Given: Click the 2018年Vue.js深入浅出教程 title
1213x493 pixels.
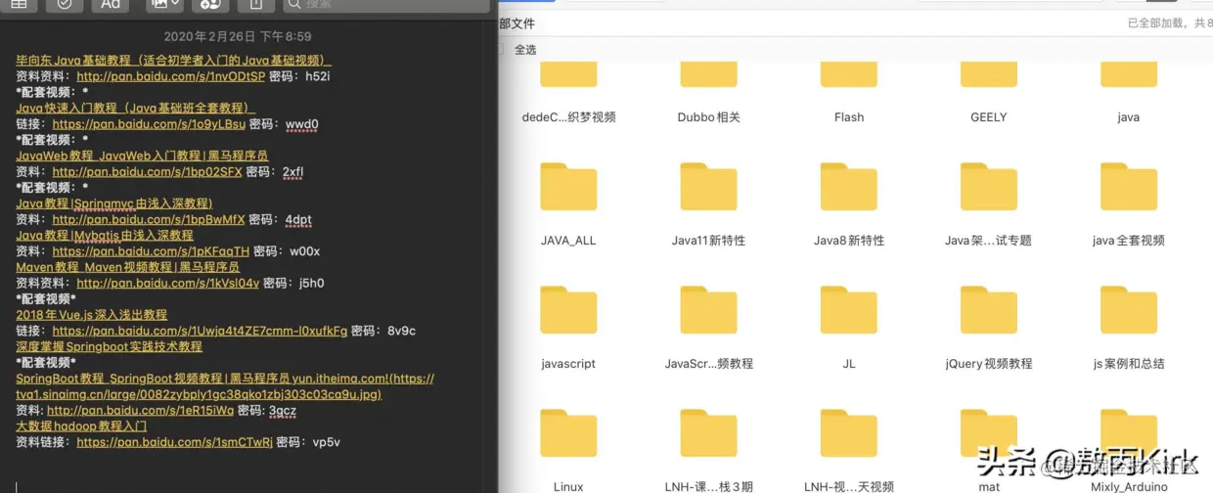Looking at the screenshot, I should pos(91,315).
